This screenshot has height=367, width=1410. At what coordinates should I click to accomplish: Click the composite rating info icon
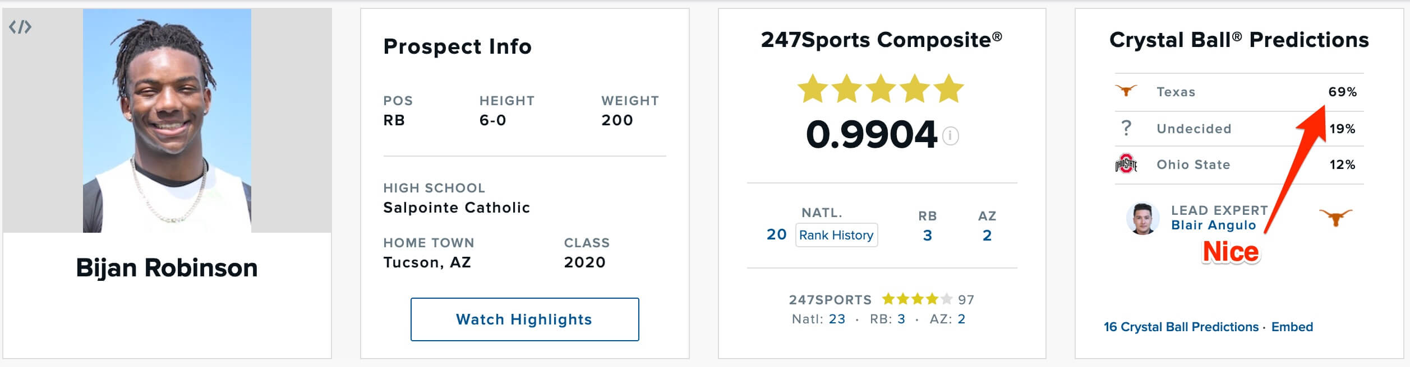coord(951,135)
